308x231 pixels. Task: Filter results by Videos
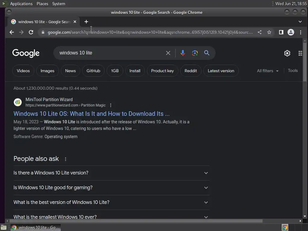23,71
